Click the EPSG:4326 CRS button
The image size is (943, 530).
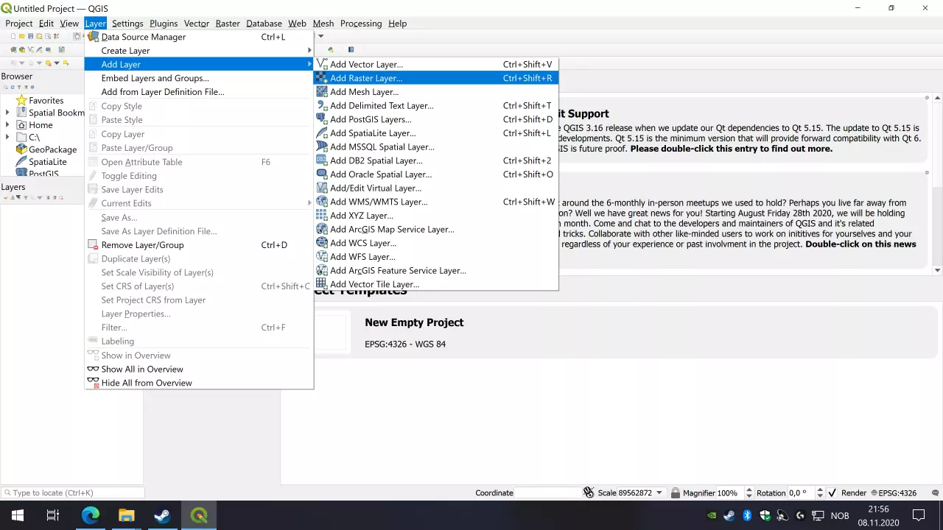[893, 493]
